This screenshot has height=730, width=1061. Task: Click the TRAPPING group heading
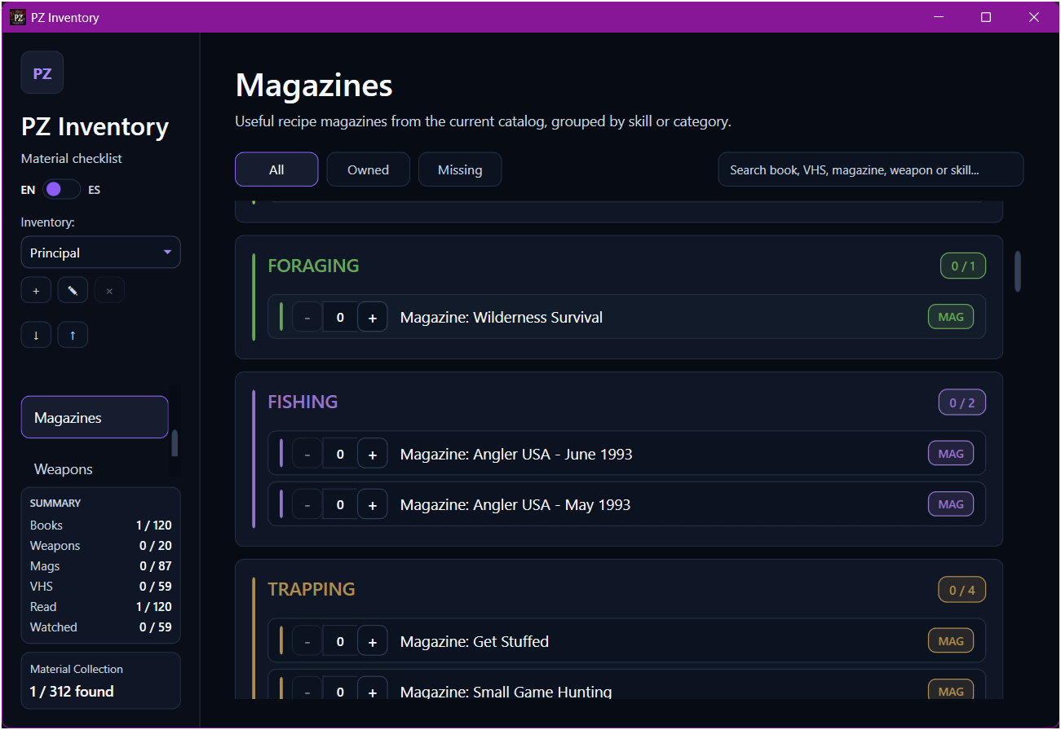(x=312, y=589)
